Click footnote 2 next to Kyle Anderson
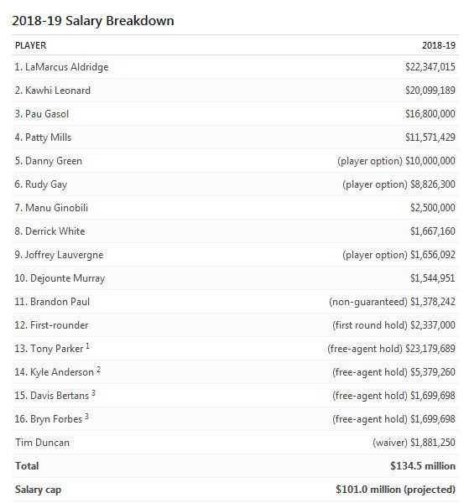 [98, 370]
